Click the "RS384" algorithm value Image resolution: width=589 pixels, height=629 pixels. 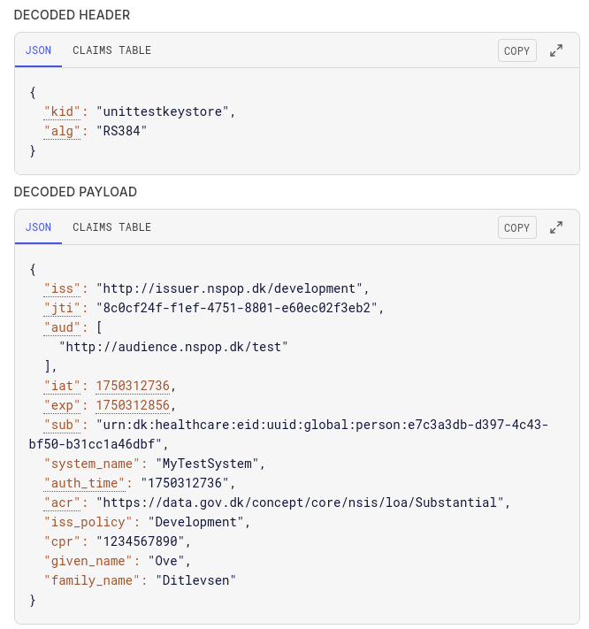122,131
